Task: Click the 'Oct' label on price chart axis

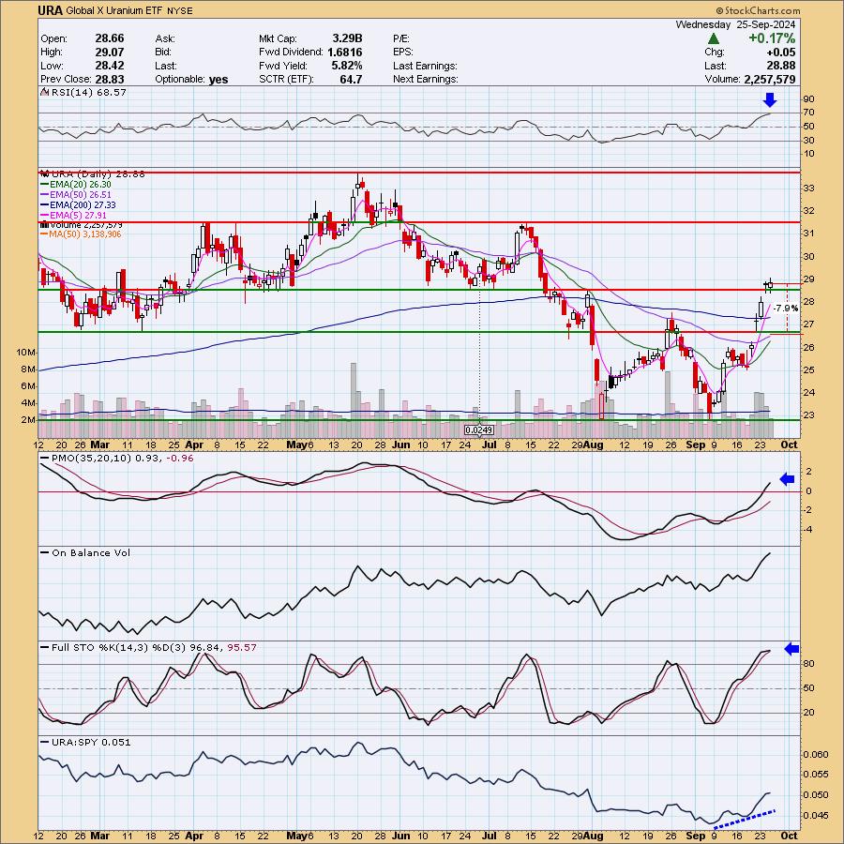Action: click(789, 445)
